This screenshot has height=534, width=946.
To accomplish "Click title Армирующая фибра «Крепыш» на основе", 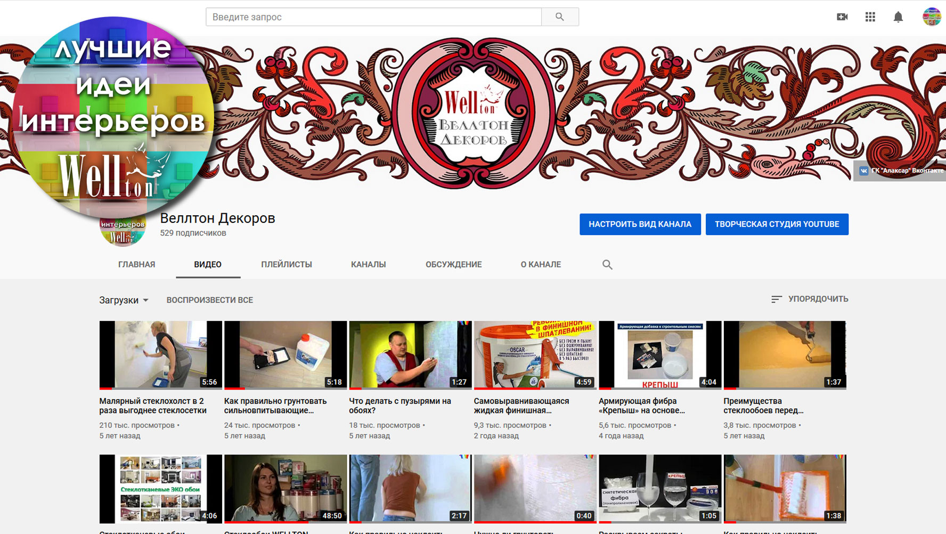I will (x=642, y=406).
